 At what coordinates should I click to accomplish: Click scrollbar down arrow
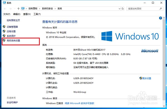coord(164,106)
